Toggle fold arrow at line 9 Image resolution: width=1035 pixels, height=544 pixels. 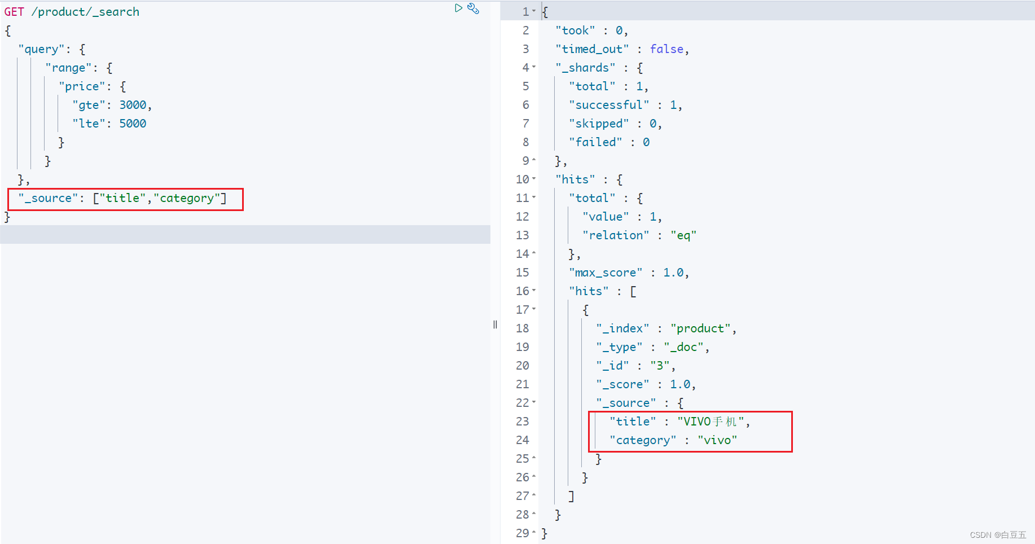coord(534,160)
